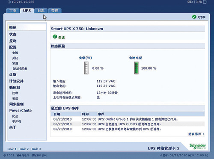Open 关于 about in sidebar
The width and height of the screenshot is (214, 159).
(13, 127)
